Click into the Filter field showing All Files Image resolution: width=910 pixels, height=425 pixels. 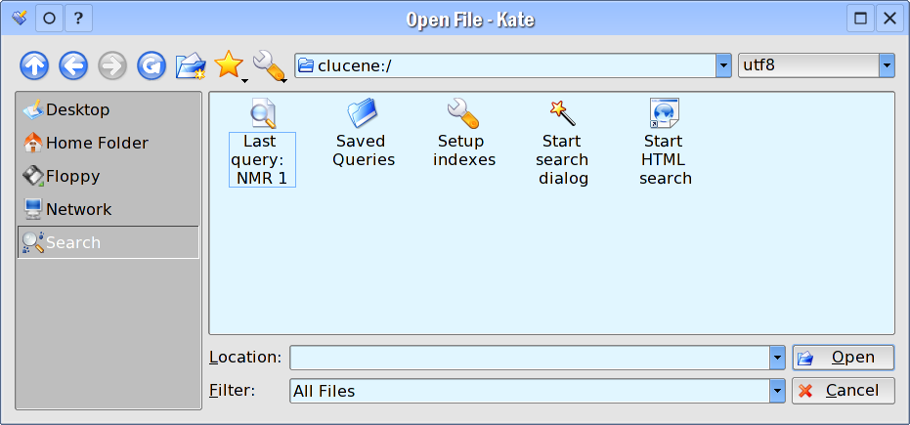coord(530,391)
